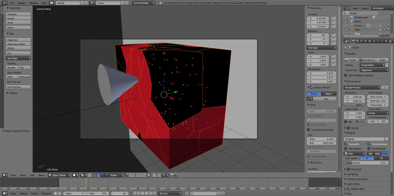The width and height of the screenshot is (394, 196).
Task: Click the Cell Fracture button
Action: (x=19, y=87)
